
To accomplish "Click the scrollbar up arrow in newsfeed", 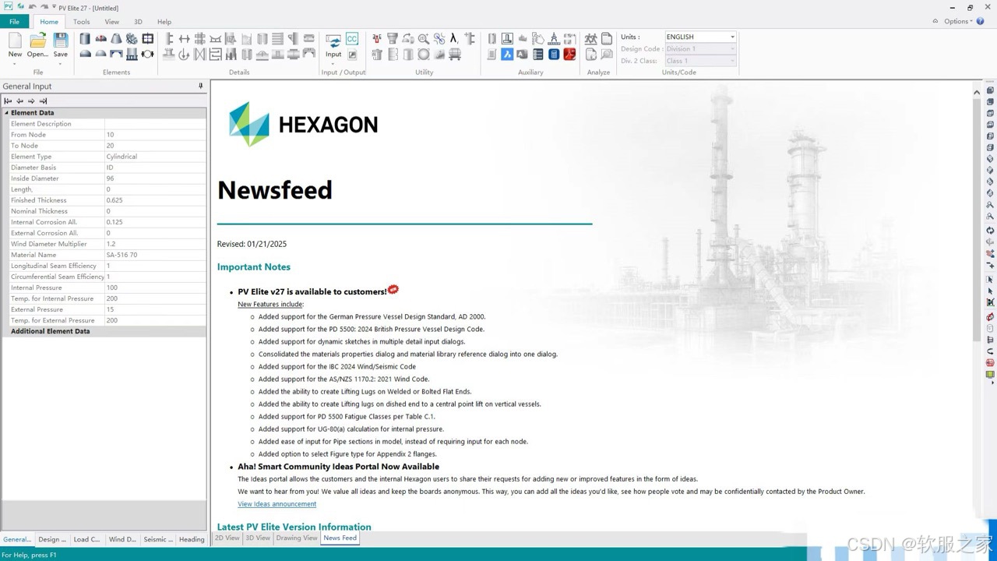I will pyautogui.click(x=977, y=92).
